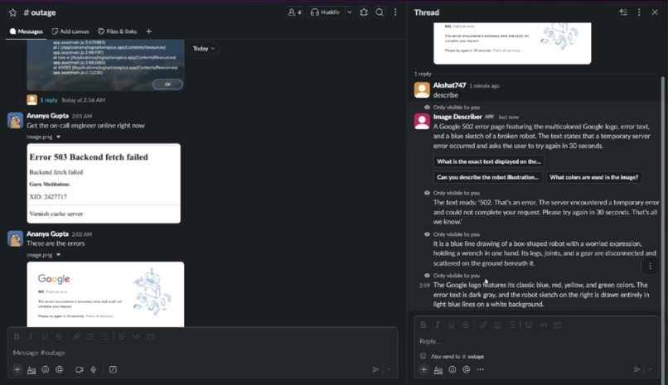
Task: Open send options arrow in channel composer
Action: (389, 370)
